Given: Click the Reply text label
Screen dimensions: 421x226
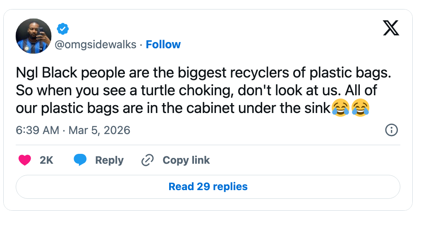Looking at the screenshot, I should (109, 160).
